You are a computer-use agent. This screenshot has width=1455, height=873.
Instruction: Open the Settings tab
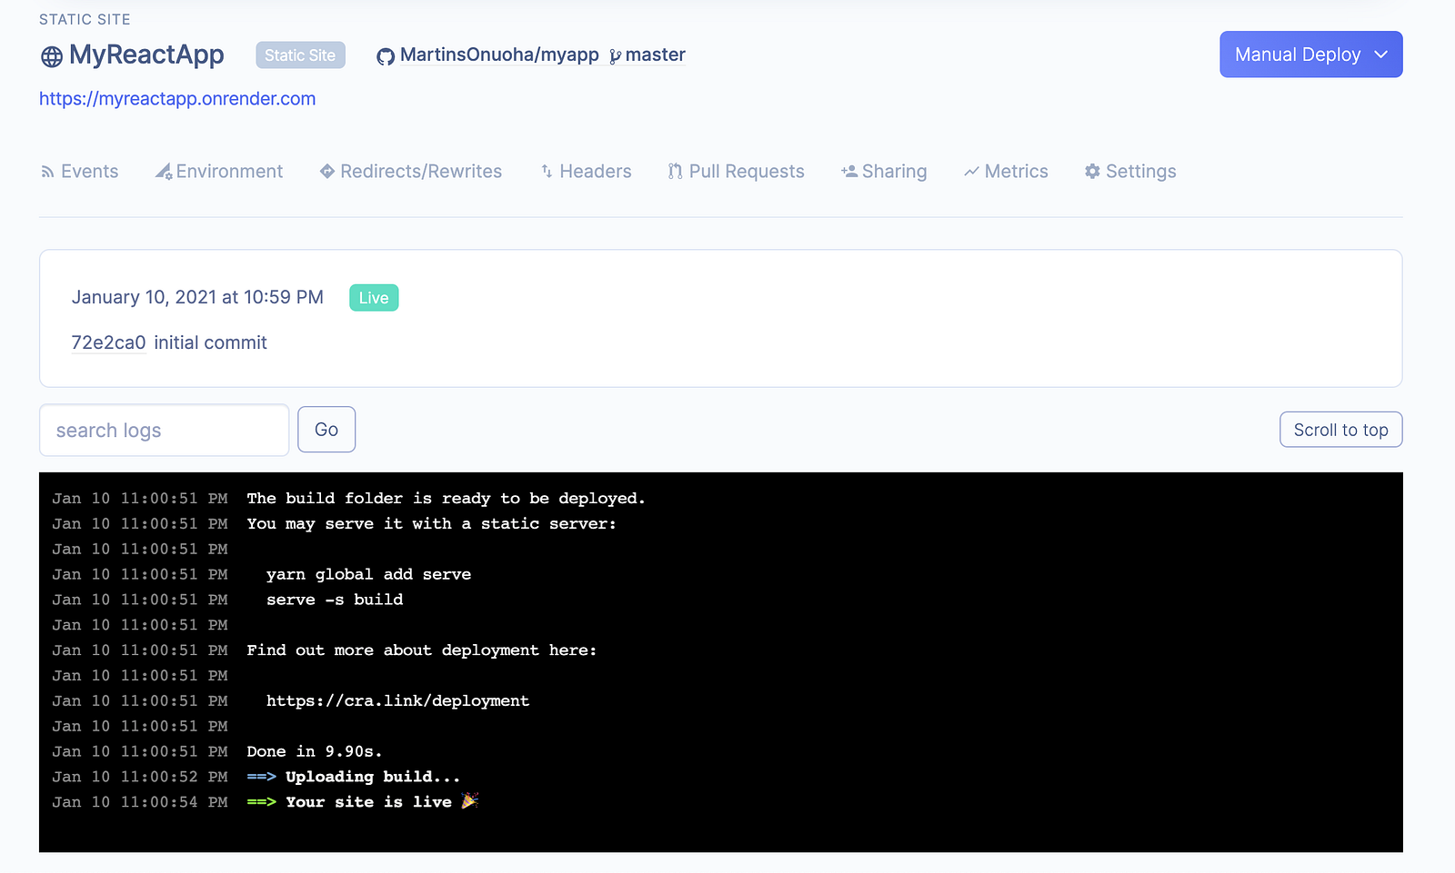click(x=1130, y=172)
